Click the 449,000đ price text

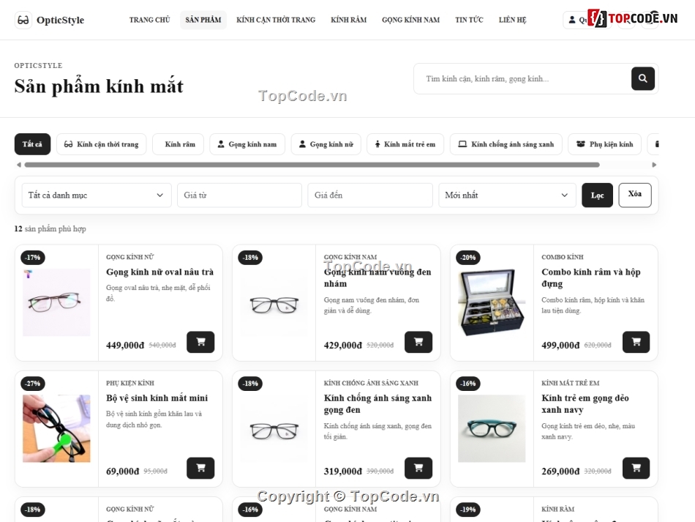pos(125,345)
